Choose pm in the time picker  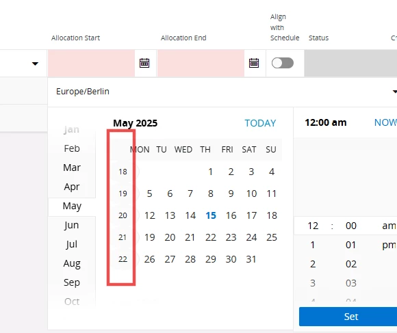click(x=389, y=245)
